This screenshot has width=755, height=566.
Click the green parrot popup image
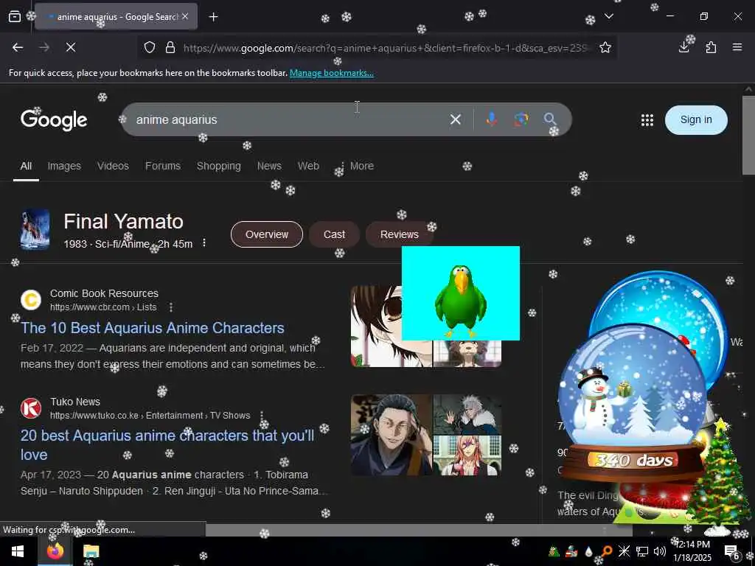[460, 293]
